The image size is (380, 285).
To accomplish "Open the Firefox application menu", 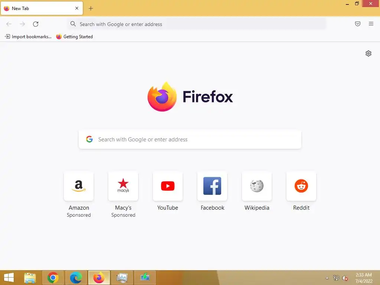I will 371,24.
